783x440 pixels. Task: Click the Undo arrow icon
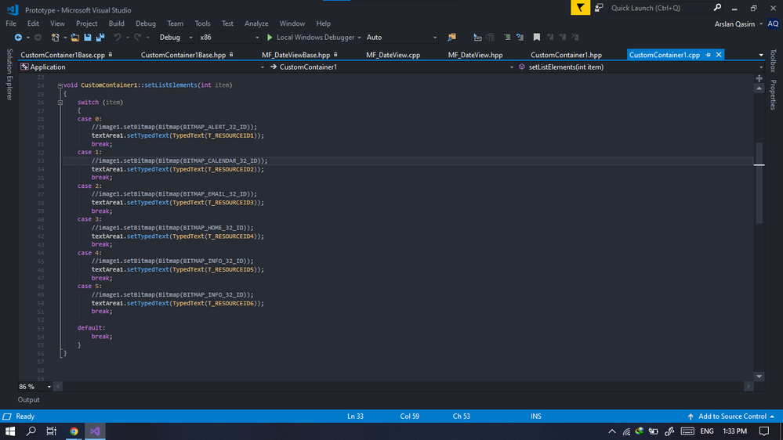click(118, 38)
